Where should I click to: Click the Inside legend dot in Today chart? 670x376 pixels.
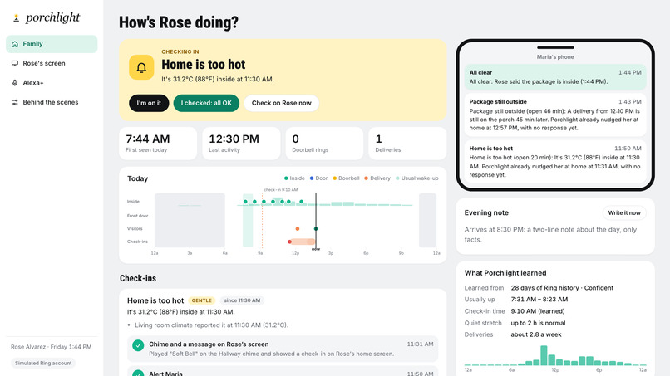286,178
